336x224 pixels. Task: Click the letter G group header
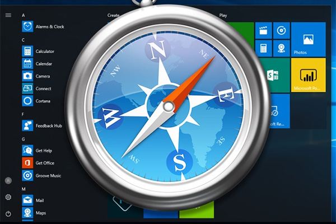pyautogui.click(x=23, y=139)
